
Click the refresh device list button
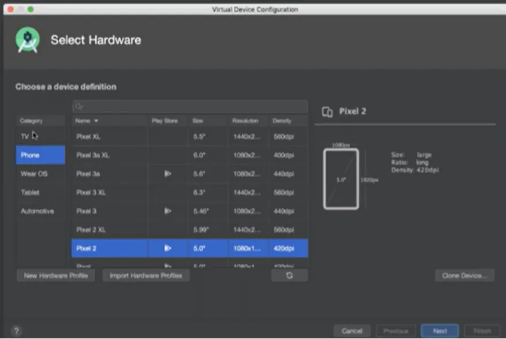(x=290, y=276)
